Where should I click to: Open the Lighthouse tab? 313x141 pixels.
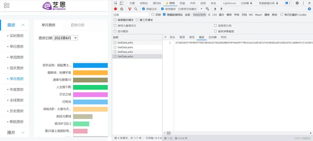click(x=230, y=3)
